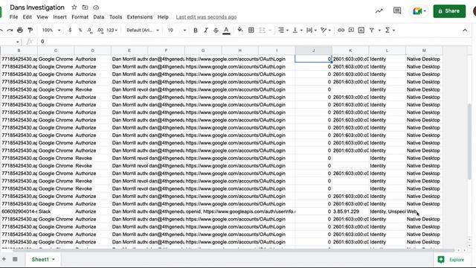476x268 pixels.
Task: Add a new sheet
Action: pyautogui.click(x=4, y=259)
